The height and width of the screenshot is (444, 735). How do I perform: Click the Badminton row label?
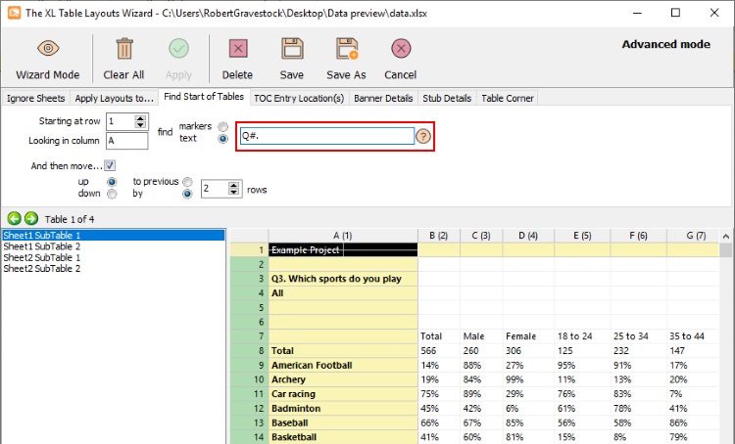tap(343, 409)
